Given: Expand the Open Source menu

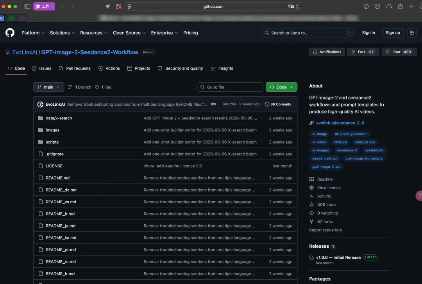Looking at the screenshot, I should (129, 33).
